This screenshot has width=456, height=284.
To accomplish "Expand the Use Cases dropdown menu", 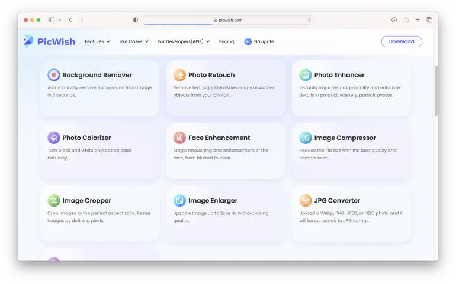I will 134,41.
